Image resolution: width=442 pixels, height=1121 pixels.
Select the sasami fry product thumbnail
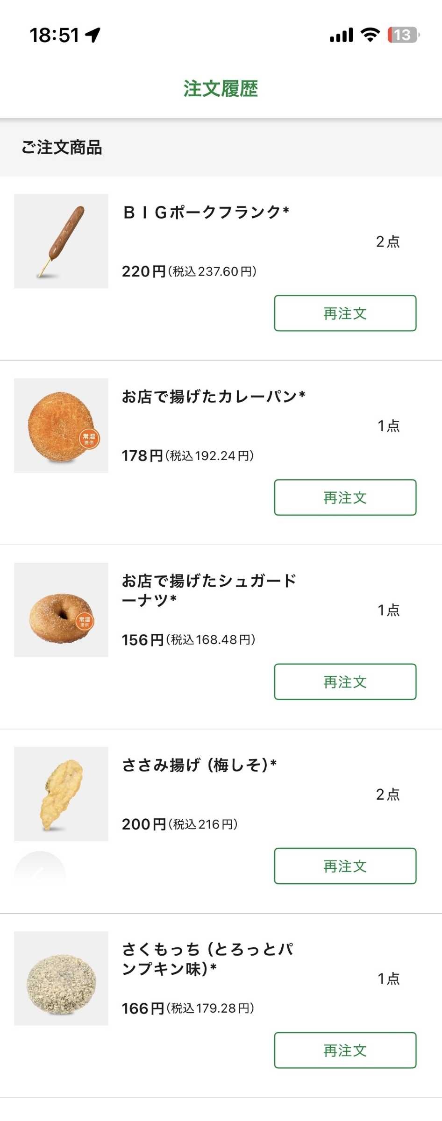[x=61, y=794]
